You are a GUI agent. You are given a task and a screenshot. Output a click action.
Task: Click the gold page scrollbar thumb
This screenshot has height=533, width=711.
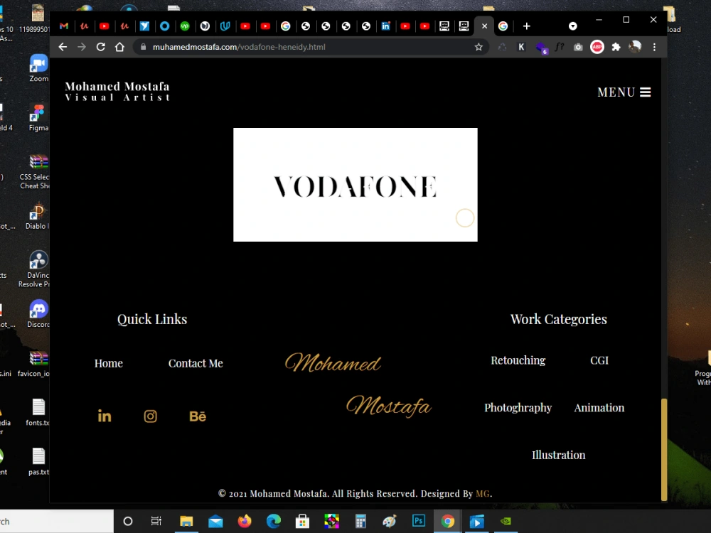(x=664, y=448)
